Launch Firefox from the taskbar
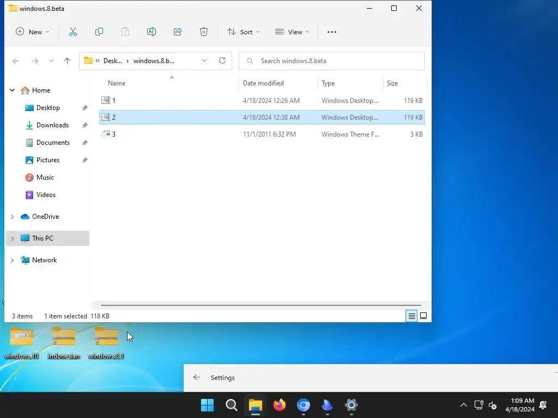Screen dimensions: 558x418 (x=280, y=405)
